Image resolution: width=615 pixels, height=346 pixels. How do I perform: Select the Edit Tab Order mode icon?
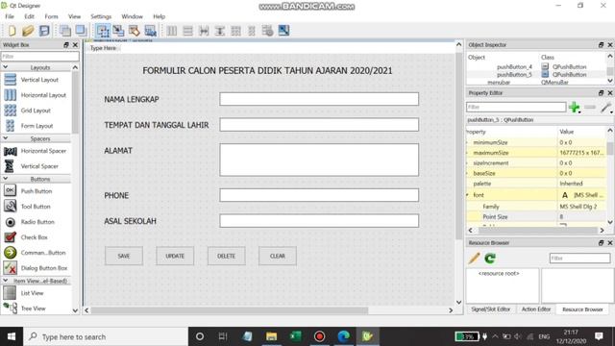coord(150,31)
